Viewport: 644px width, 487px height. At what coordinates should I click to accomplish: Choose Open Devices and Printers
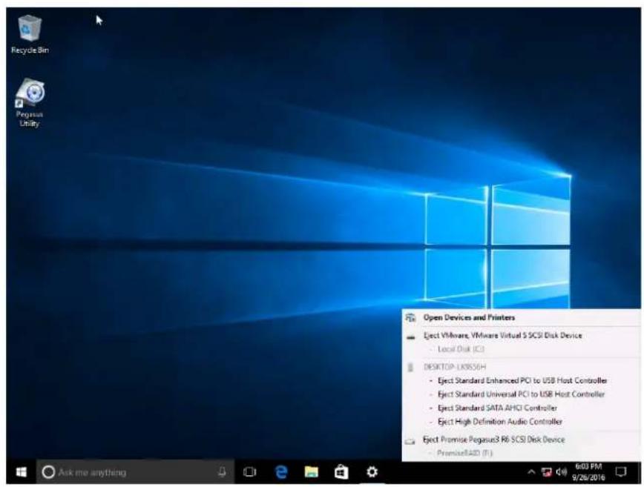[x=469, y=317]
